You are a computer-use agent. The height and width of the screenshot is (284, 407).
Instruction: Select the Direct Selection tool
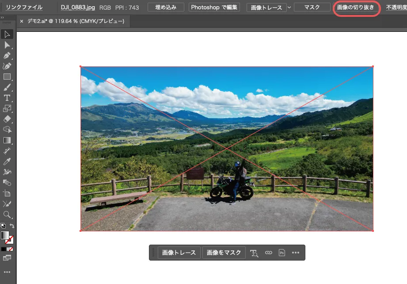(x=7, y=45)
